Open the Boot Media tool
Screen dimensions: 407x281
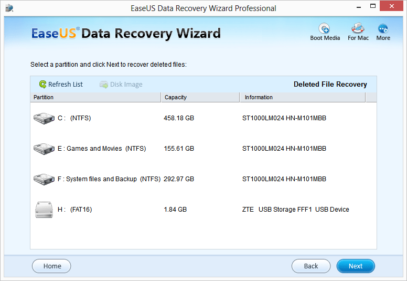click(x=325, y=32)
